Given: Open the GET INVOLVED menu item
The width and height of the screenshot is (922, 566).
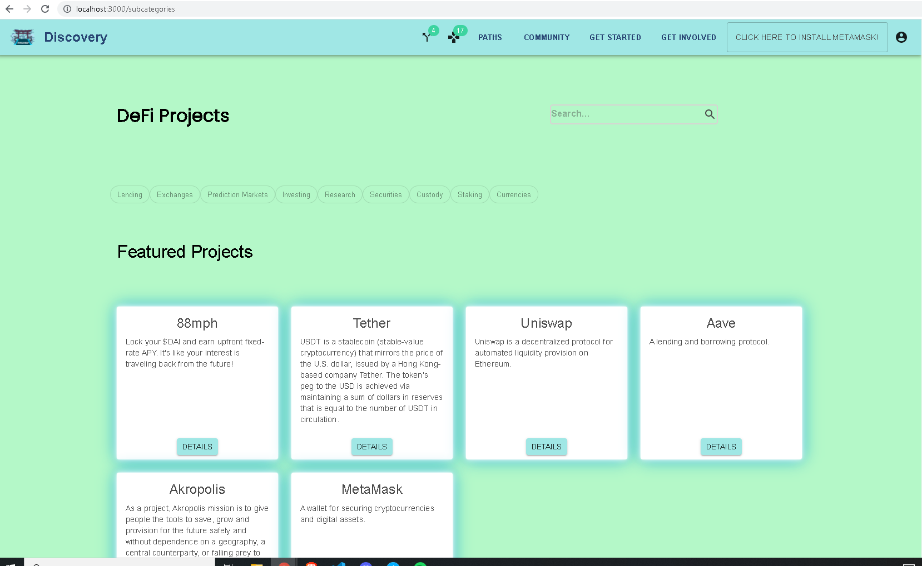Looking at the screenshot, I should [688, 37].
